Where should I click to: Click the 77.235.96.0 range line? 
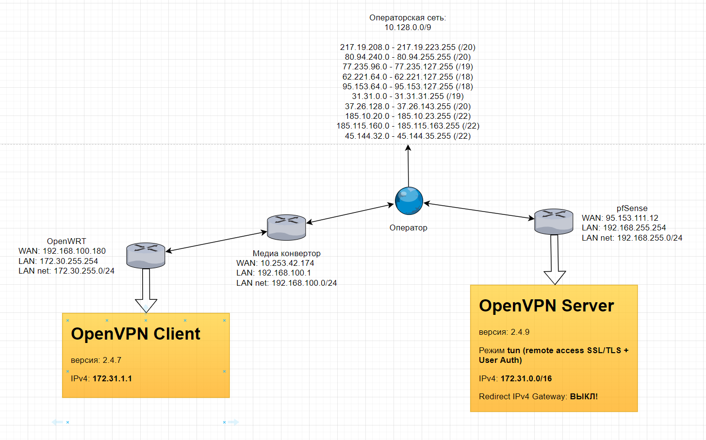[x=408, y=66]
